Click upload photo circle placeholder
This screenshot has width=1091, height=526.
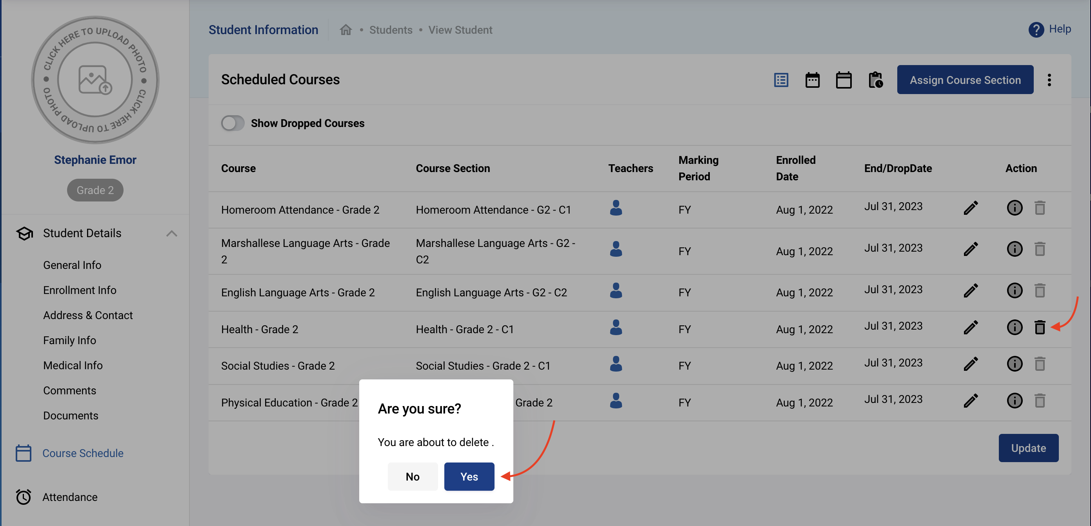click(95, 80)
